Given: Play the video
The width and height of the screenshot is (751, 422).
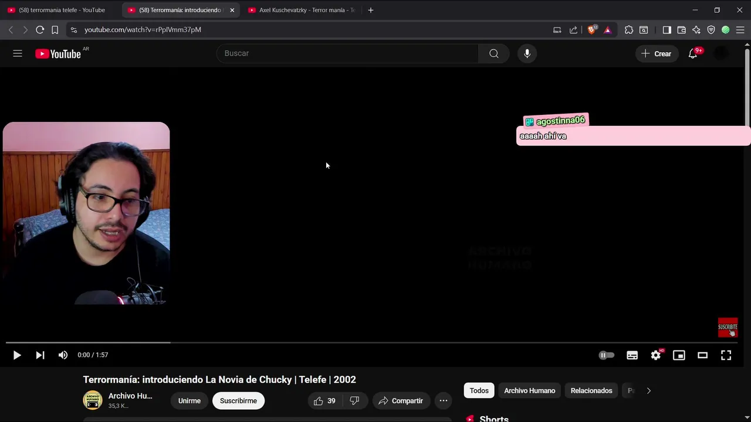Looking at the screenshot, I should point(17,355).
